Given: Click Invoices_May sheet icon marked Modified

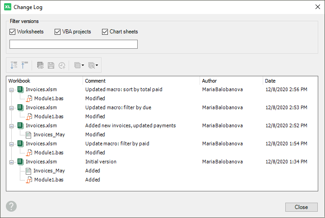Looking at the screenshot, I should [x=28, y=135].
